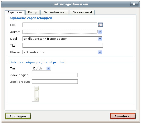Focus the URL text field
141x124 pixels.
pyautogui.click(x=60, y=25)
